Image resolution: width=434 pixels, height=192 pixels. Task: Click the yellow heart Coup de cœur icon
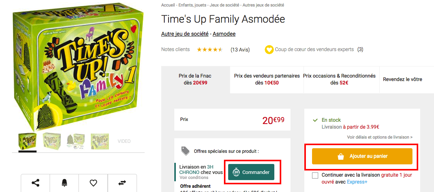click(269, 50)
